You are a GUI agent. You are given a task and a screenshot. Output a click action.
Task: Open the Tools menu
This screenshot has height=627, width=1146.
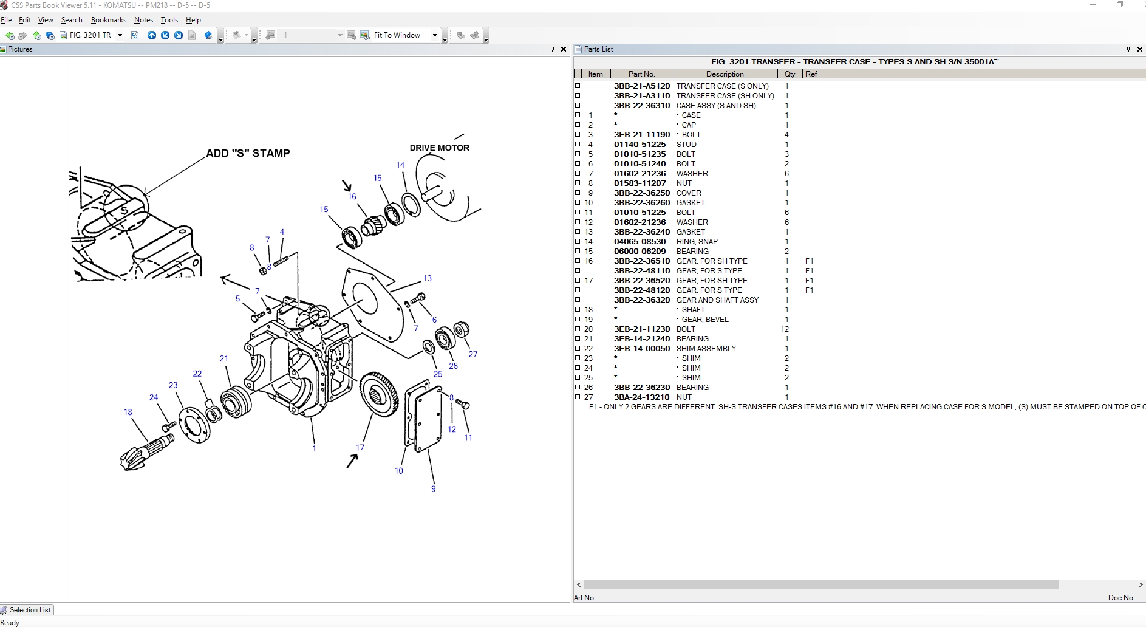pos(169,20)
